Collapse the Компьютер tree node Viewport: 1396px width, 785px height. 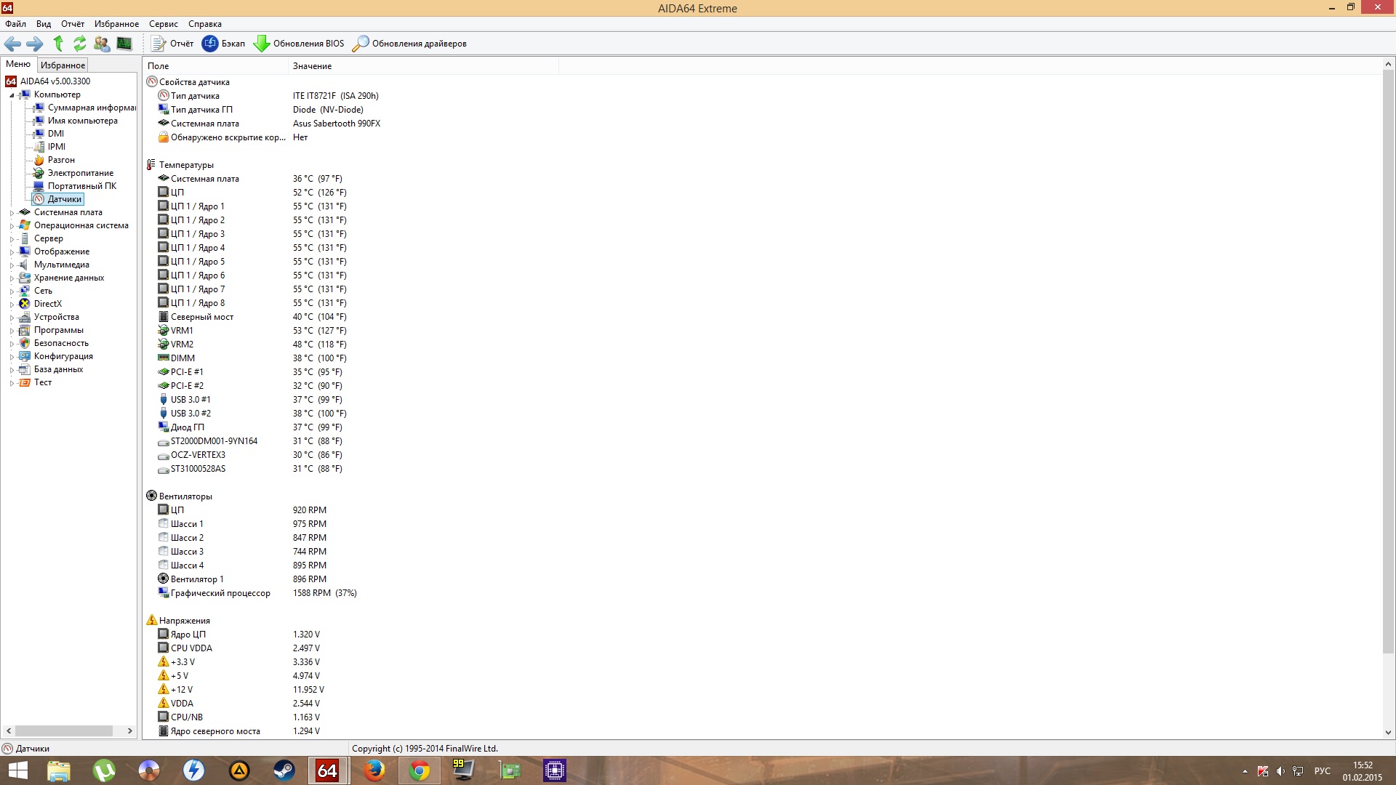(12, 95)
